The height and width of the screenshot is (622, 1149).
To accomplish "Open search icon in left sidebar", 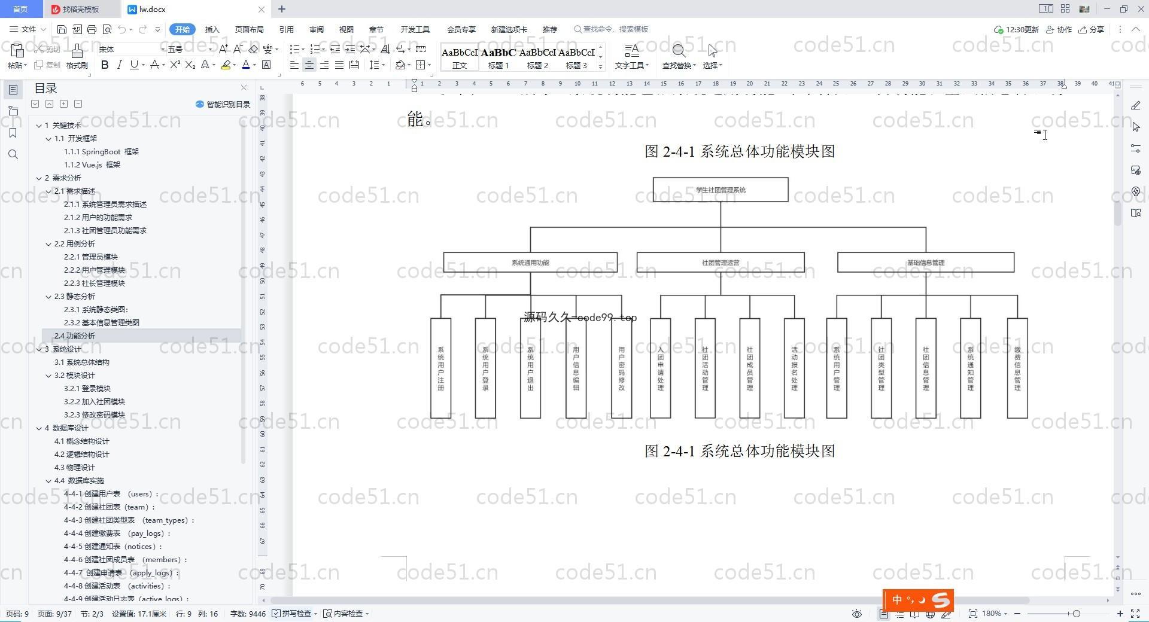I will (x=13, y=154).
